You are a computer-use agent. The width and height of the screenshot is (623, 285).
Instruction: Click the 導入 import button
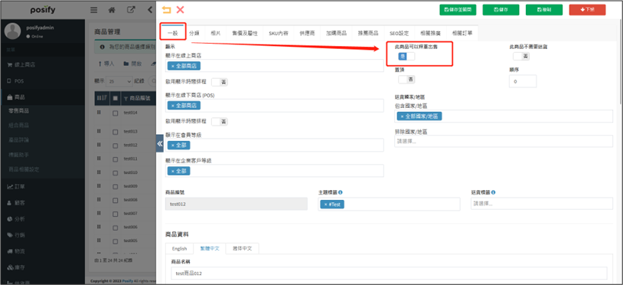point(106,64)
